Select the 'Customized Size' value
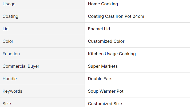This screenshot has height=107, width=190. [105, 104]
